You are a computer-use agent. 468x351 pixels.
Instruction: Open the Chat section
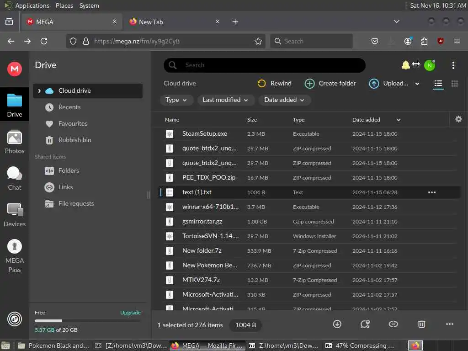14,179
